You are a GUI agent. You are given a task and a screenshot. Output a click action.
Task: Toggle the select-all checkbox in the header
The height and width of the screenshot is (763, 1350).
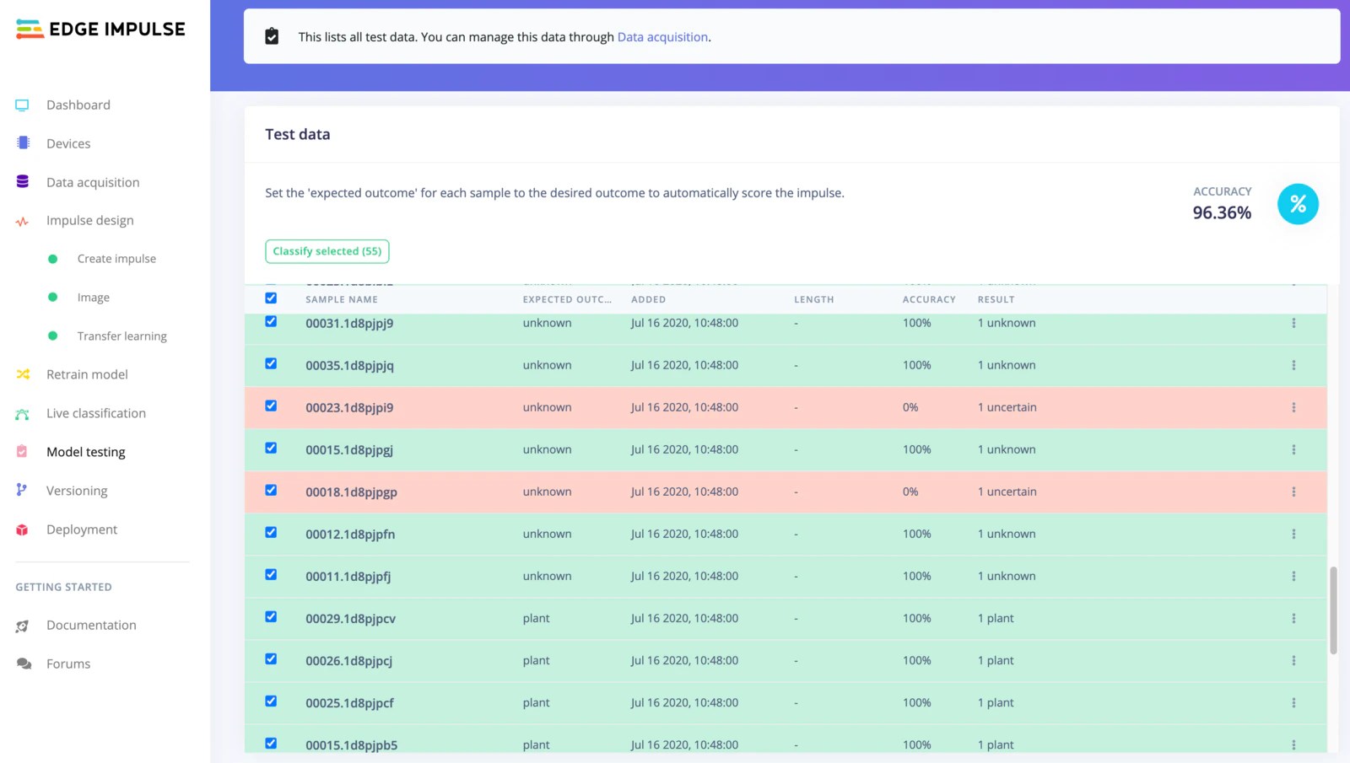point(271,298)
